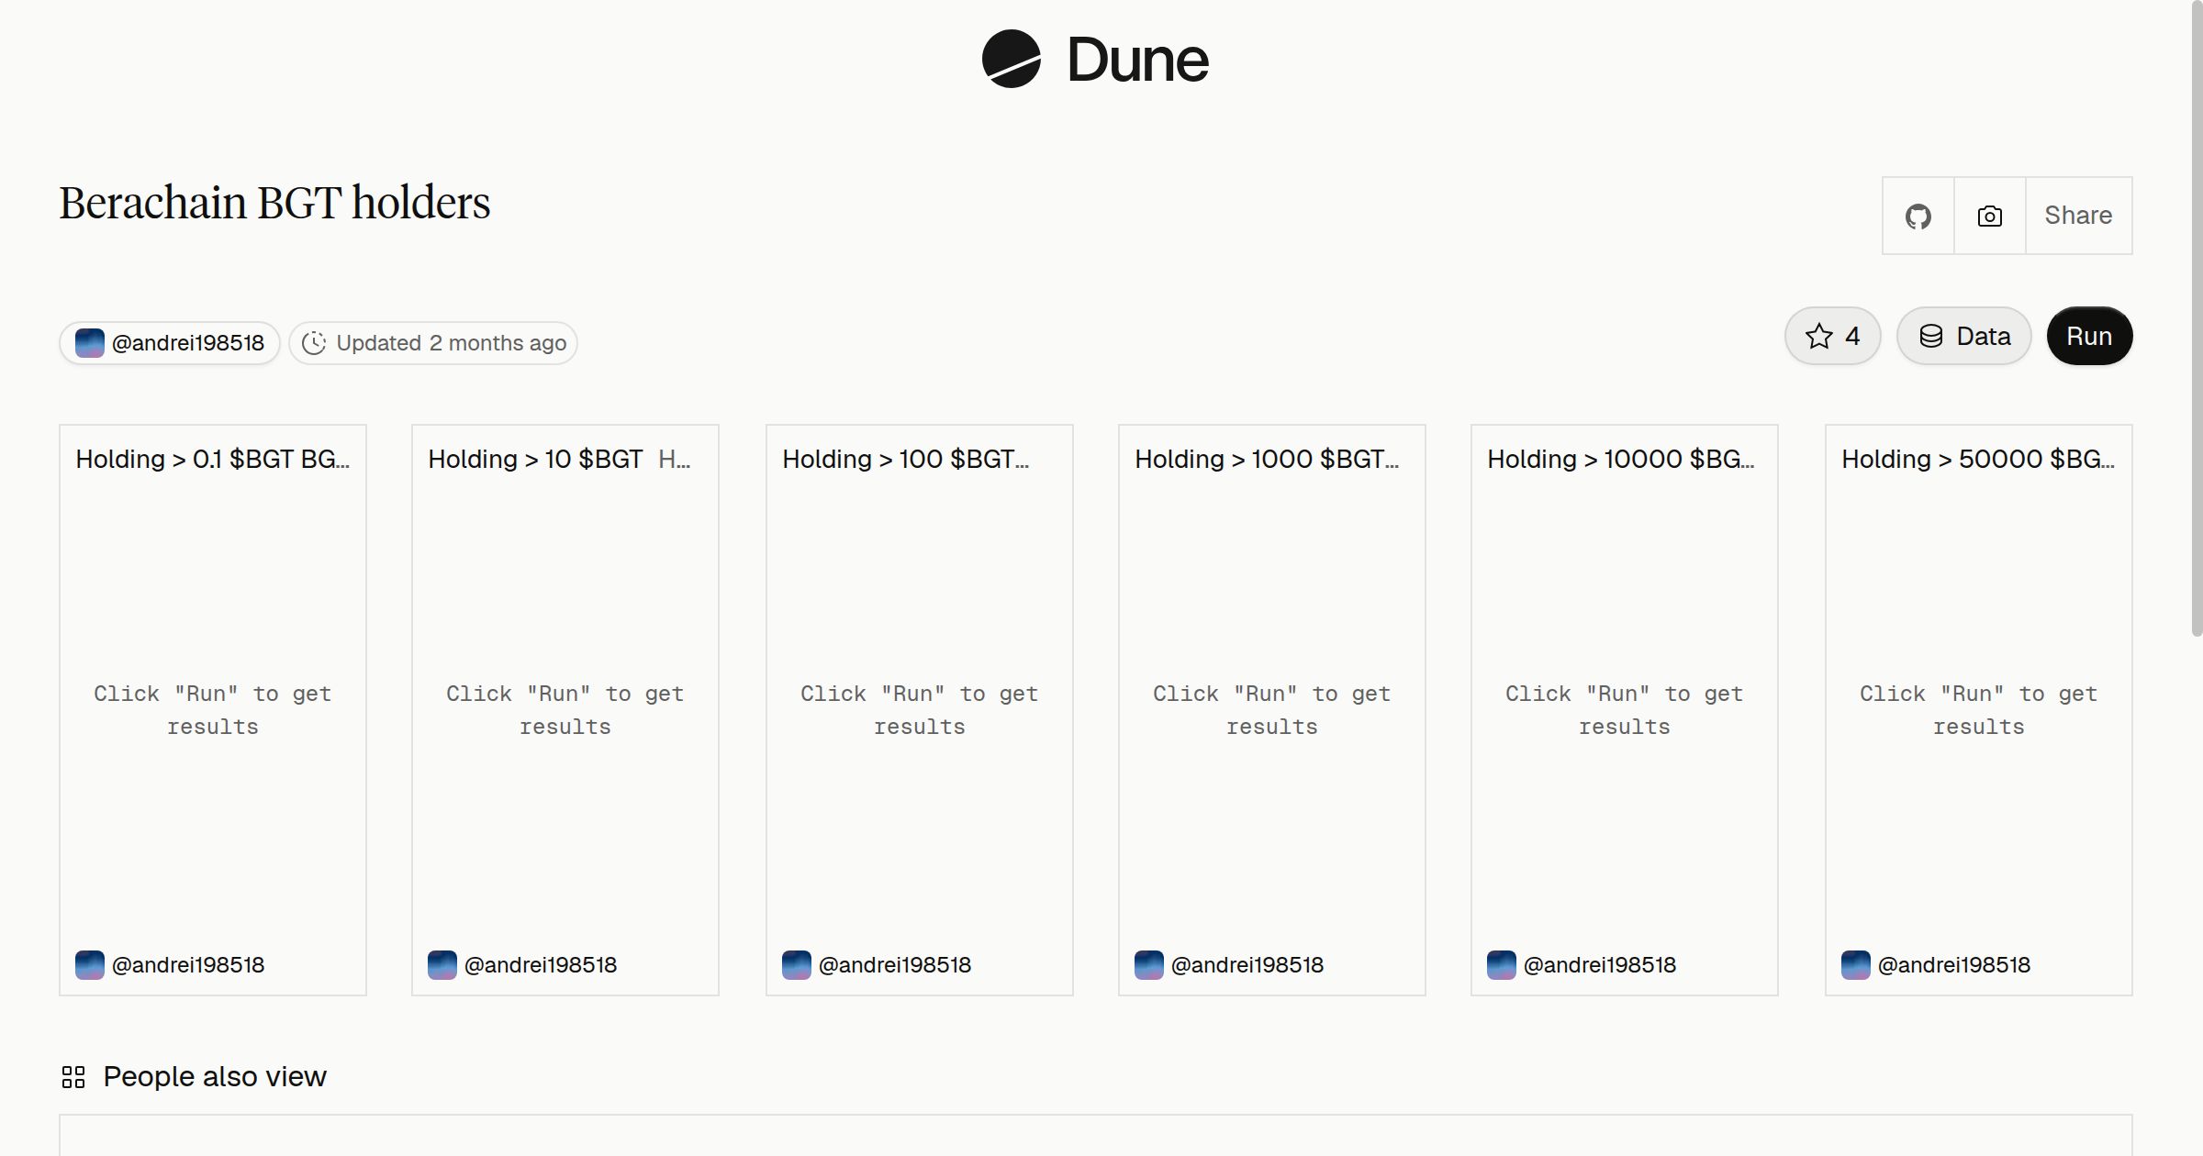Open the @andrei198518 author chip under title
The image size is (2203, 1156).
click(x=170, y=343)
